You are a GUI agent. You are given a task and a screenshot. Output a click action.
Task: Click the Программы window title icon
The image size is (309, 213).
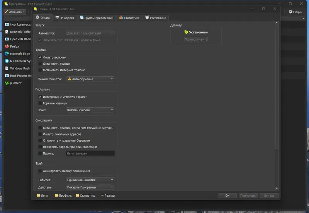coord(6,3)
